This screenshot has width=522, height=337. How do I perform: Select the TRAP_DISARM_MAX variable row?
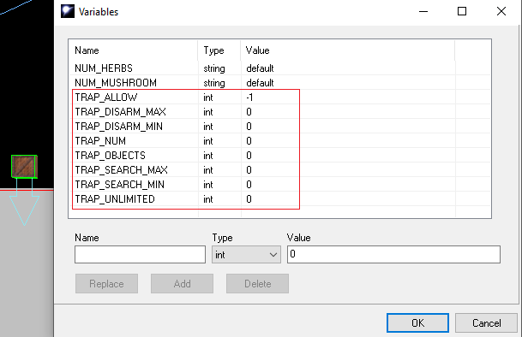tap(279, 112)
